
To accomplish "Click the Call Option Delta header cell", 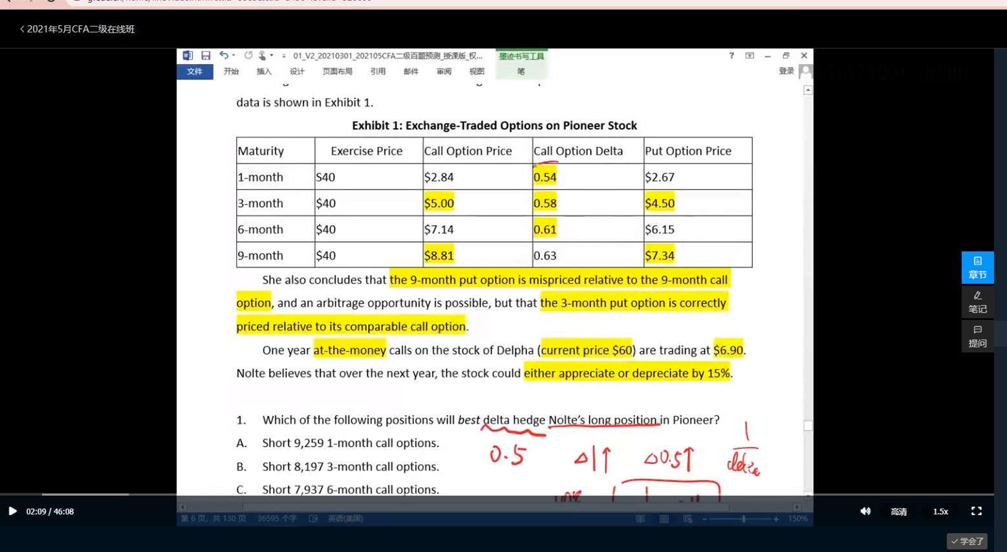I will pos(588,151).
